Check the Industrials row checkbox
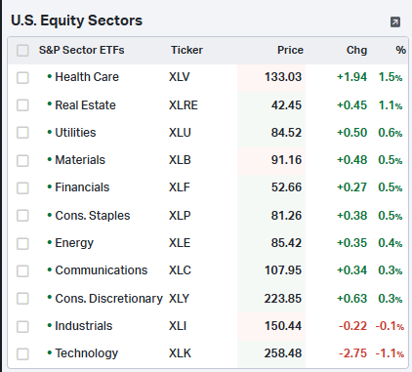 pyautogui.click(x=22, y=326)
